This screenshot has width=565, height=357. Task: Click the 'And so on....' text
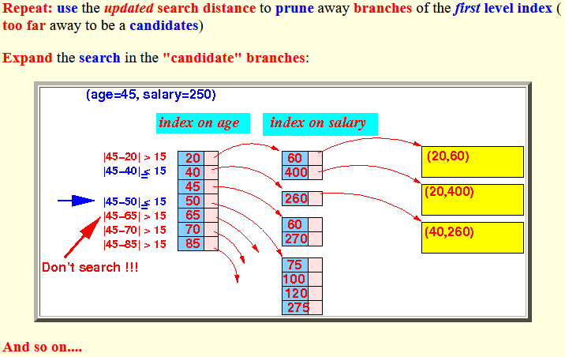[x=42, y=347]
